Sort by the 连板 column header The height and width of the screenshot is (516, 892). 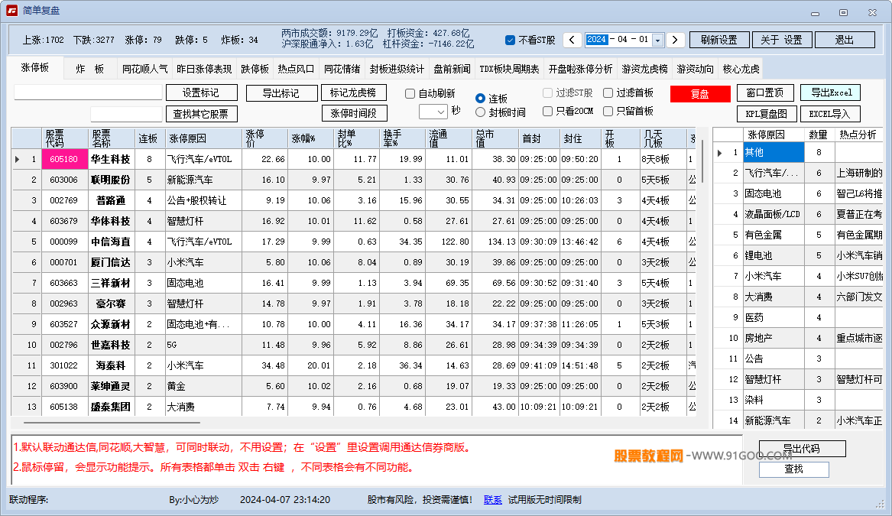pyautogui.click(x=148, y=138)
